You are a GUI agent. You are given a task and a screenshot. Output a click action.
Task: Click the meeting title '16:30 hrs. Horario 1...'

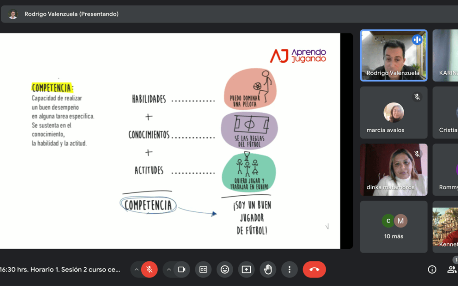coord(60,269)
